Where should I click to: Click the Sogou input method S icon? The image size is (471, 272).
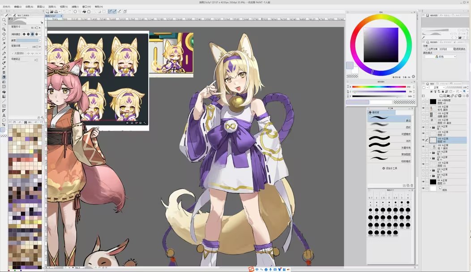(x=251, y=269)
